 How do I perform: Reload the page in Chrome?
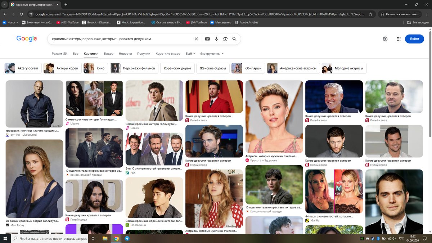point(22,14)
